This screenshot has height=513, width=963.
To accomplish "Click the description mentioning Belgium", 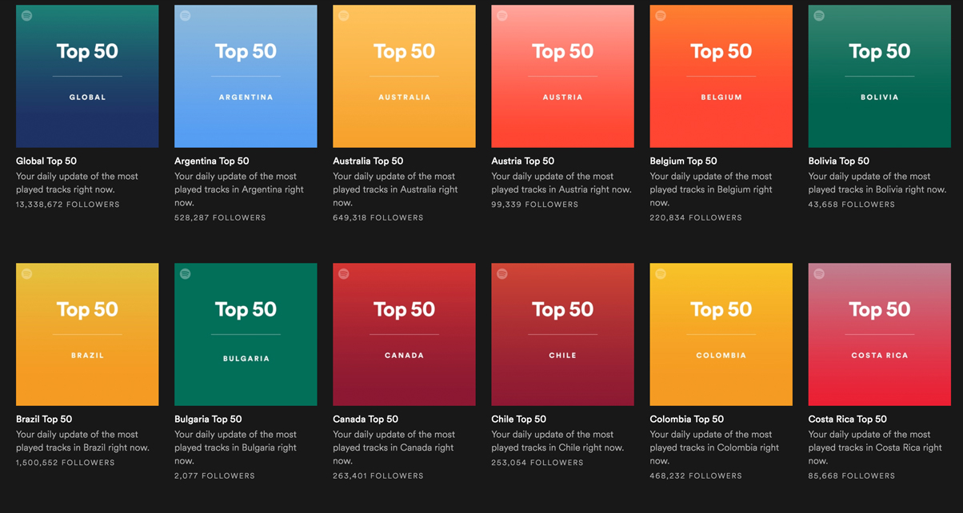I will pos(711,189).
